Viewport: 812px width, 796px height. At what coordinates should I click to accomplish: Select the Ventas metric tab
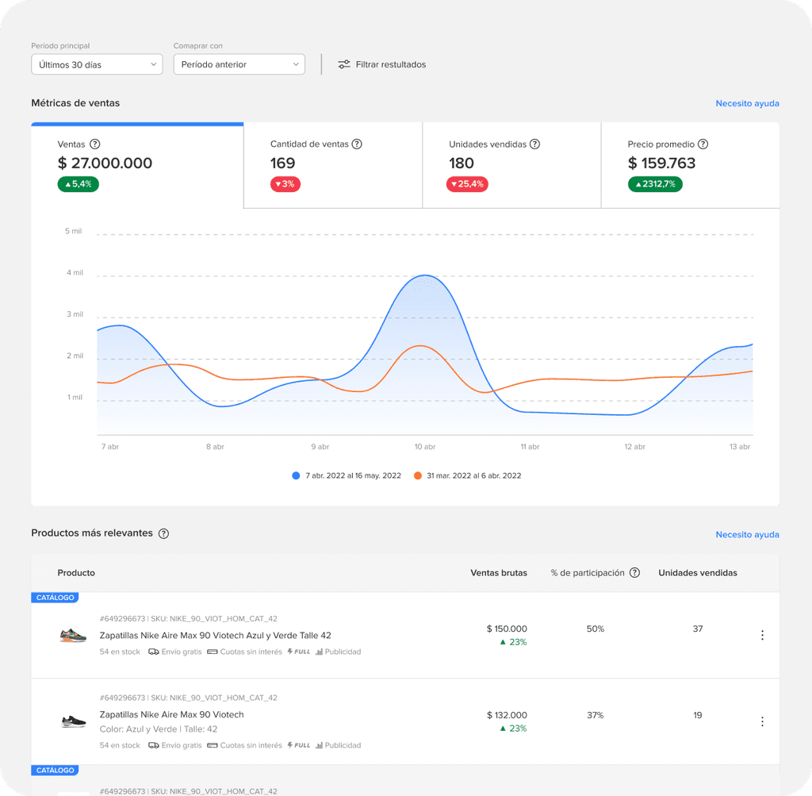[x=137, y=165]
